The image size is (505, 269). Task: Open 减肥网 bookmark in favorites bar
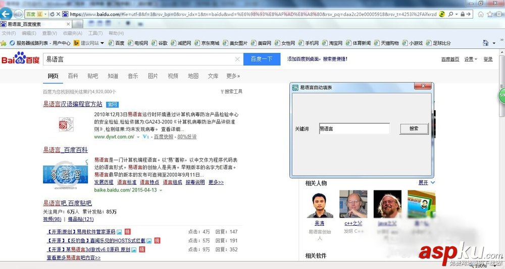click(181, 43)
